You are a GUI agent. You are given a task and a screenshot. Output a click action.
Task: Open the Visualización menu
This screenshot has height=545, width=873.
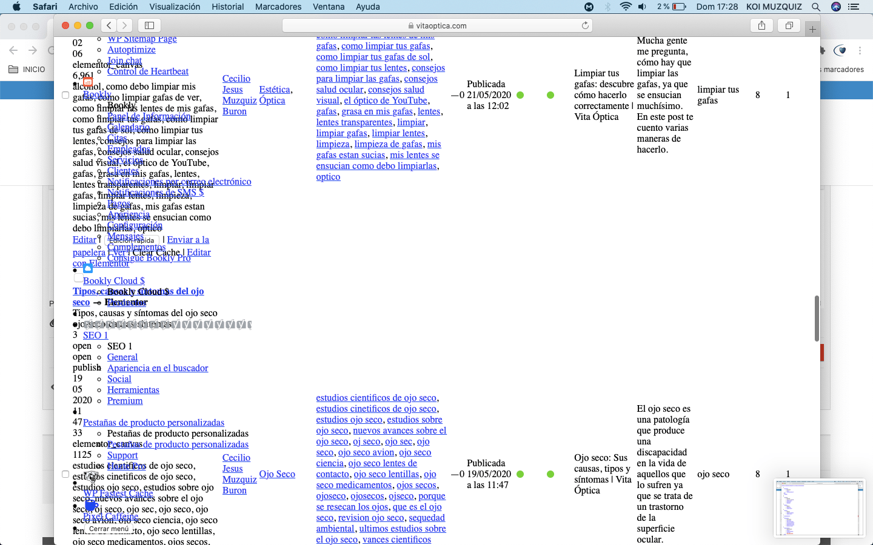point(175,7)
